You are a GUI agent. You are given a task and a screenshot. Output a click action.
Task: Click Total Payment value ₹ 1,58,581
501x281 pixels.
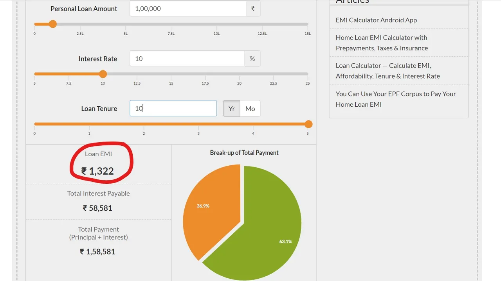[98, 252]
